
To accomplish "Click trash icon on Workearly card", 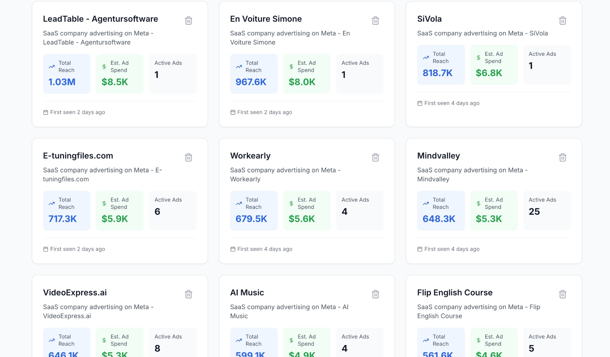I will pyautogui.click(x=375, y=157).
